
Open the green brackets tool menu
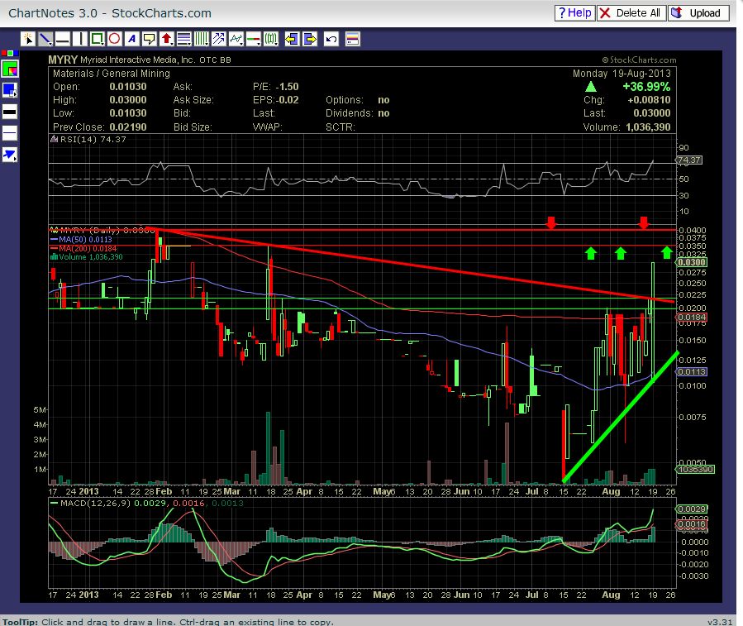[x=271, y=39]
